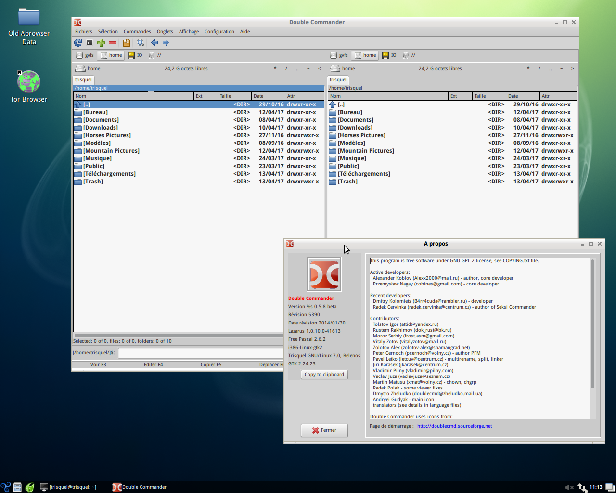Open Old Abrowser Data desktop folder
This screenshot has width=616, height=493.
point(29,26)
